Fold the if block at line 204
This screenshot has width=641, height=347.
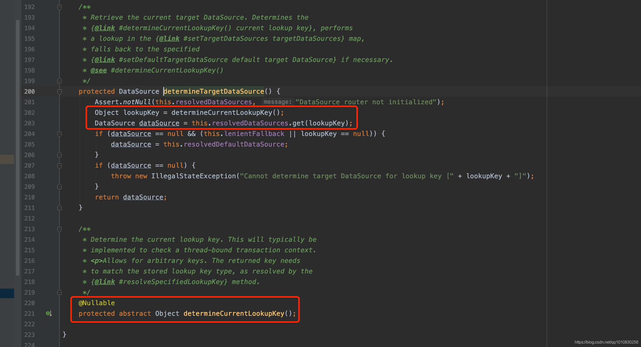coord(60,134)
